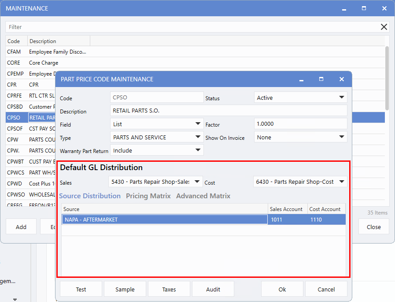Open the Audit button
The width and height of the screenshot is (395, 302).
[213, 289]
